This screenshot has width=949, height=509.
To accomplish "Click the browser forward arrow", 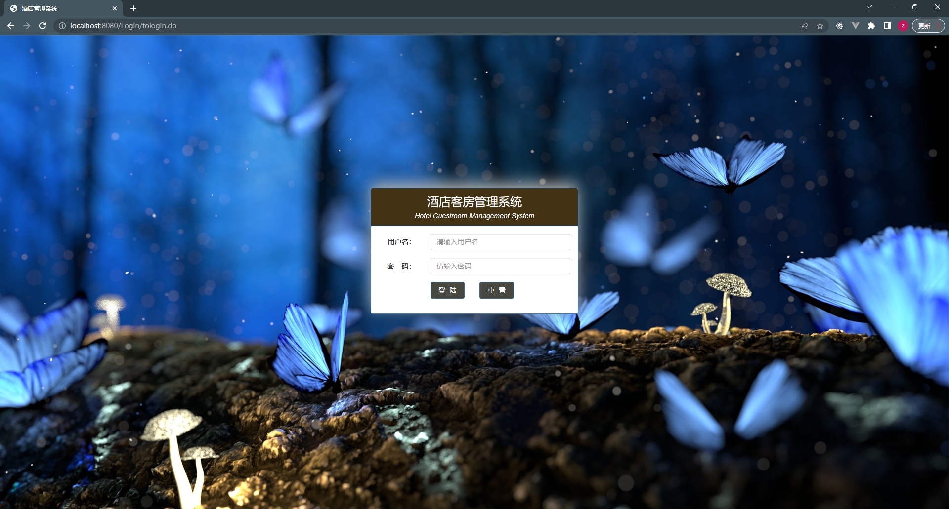I will tap(27, 26).
